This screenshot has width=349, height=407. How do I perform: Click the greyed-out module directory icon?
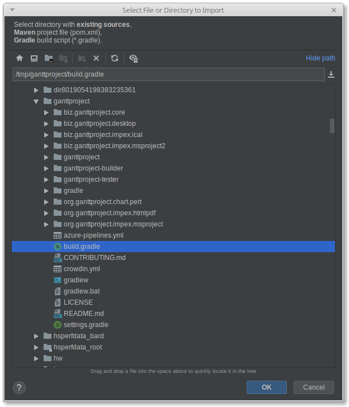click(63, 58)
